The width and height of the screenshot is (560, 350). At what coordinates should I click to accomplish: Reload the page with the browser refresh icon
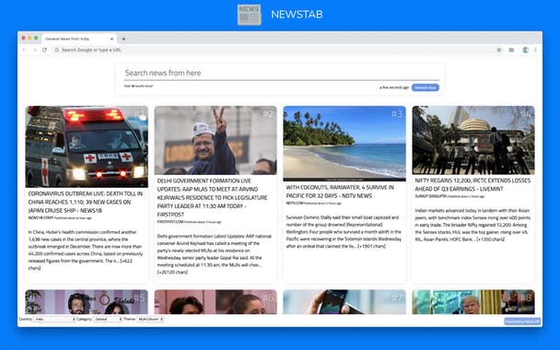[x=44, y=50]
